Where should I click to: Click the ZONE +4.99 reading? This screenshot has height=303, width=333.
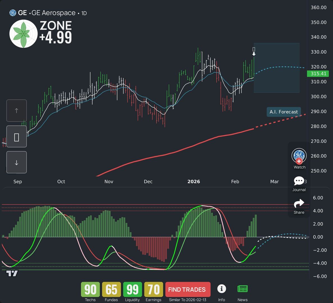coord(56,32)
